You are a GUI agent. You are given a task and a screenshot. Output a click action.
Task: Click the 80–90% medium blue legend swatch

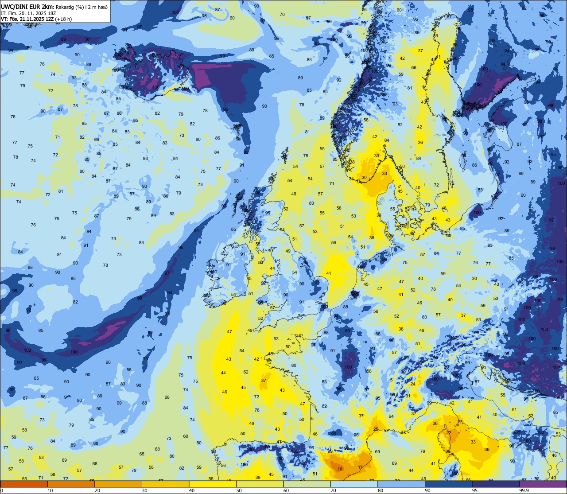(x=401, y=484)
